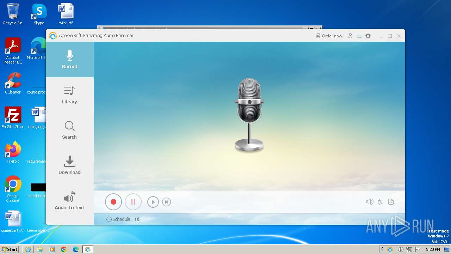This screenshot has height=254, width=451.
Task: Maximize the Streaming Audio Recorder window
Action: click(390, 36)
